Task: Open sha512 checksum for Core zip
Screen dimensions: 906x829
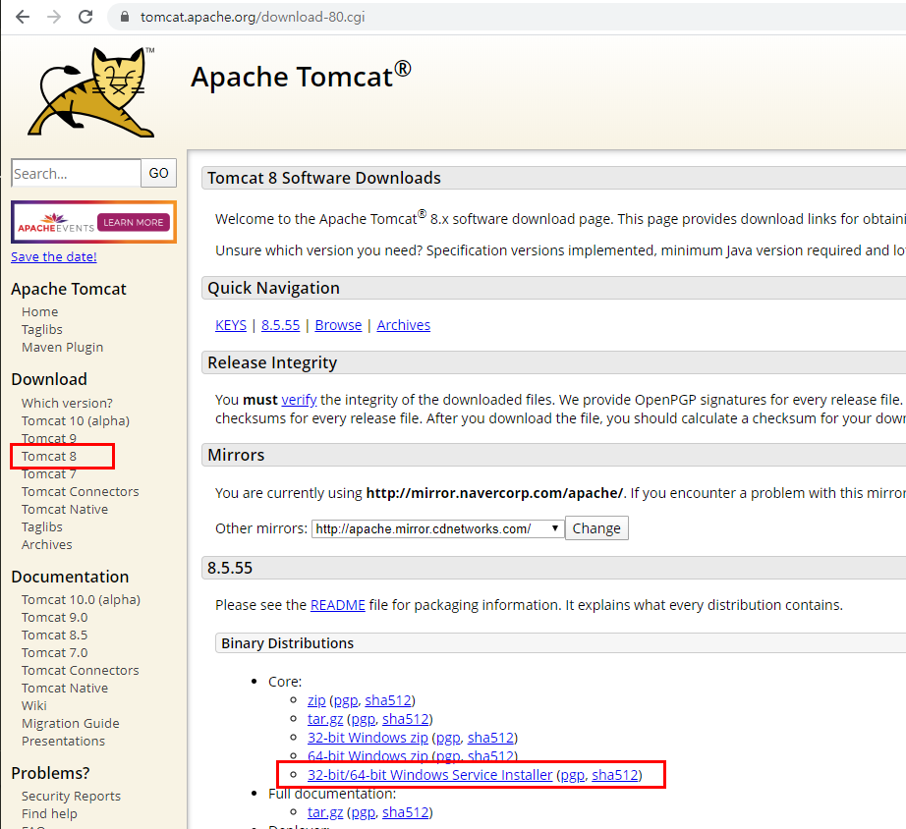Action: click(388, 700)
